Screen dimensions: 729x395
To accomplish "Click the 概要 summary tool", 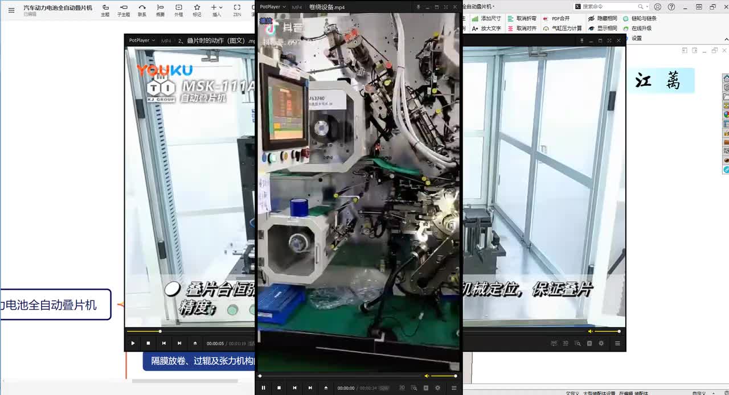I will [160, 10].
